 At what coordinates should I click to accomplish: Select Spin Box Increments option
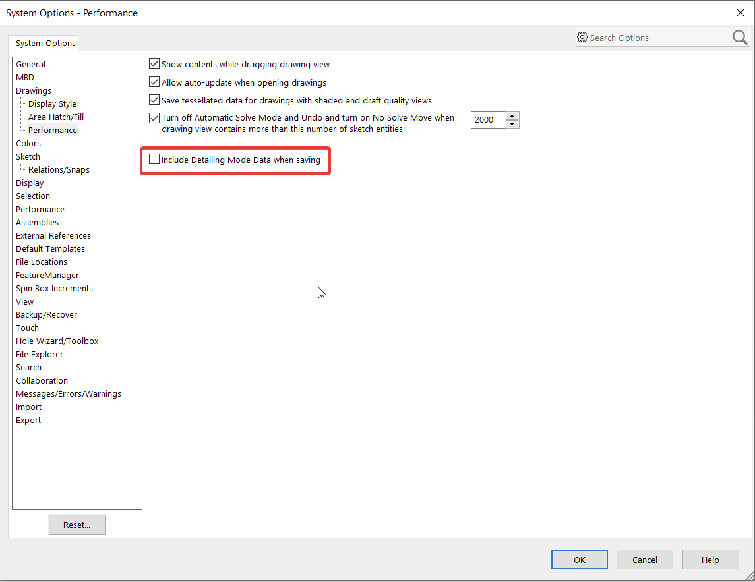(x=54, y=288)
